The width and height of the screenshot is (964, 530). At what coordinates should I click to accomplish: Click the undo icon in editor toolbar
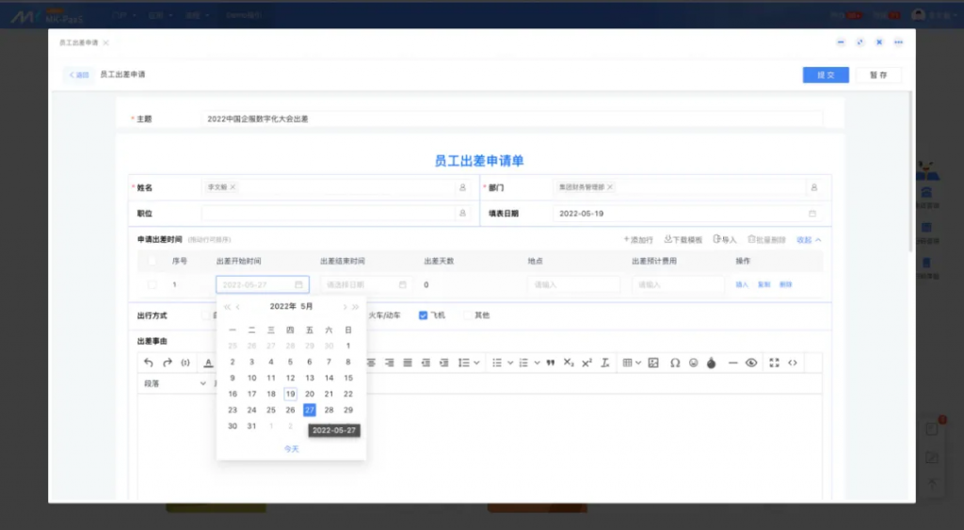pyautogui.click(x=148, y=362)
